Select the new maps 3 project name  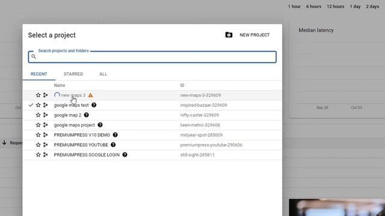[73, 95]
